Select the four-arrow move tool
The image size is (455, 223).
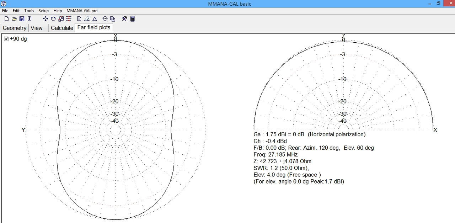point(45,19)
